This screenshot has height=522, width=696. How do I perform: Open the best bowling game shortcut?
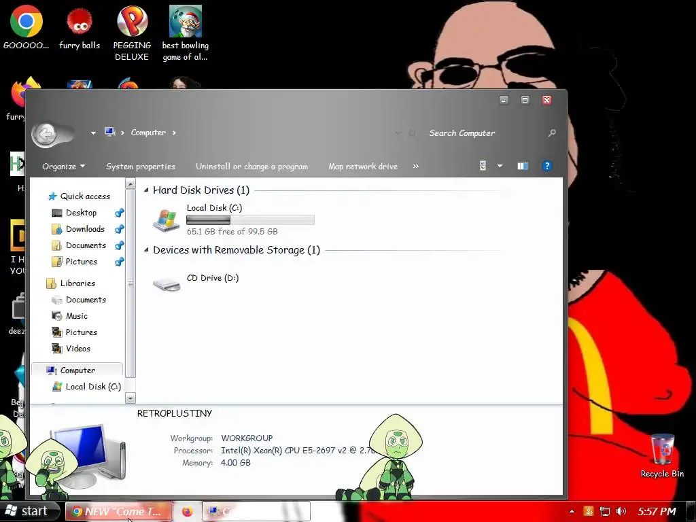coord(185,33)
